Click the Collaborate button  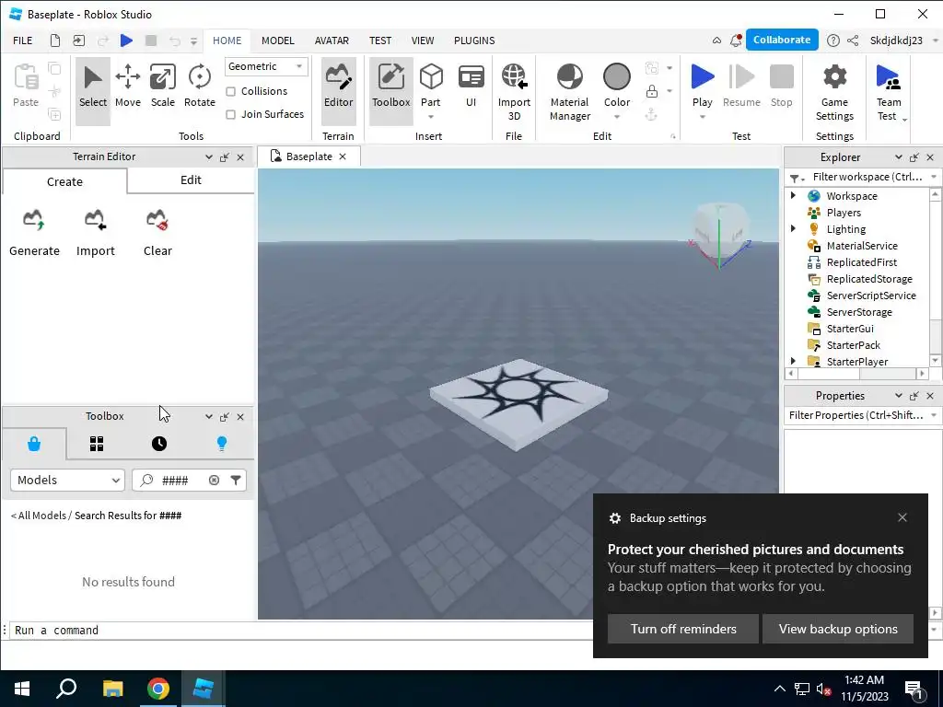(781, 40)
